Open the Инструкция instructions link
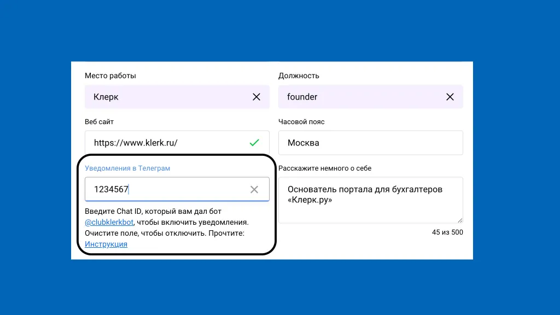 point(105,244)
